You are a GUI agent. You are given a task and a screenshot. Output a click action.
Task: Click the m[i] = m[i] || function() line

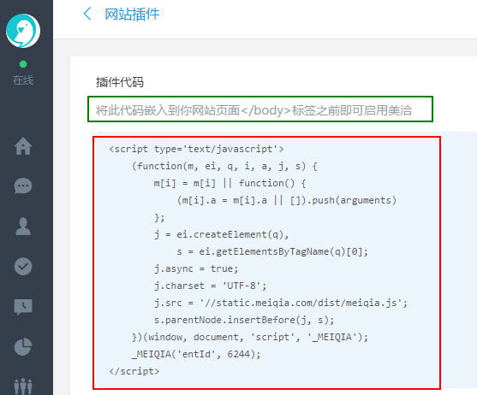click(230, 183)
